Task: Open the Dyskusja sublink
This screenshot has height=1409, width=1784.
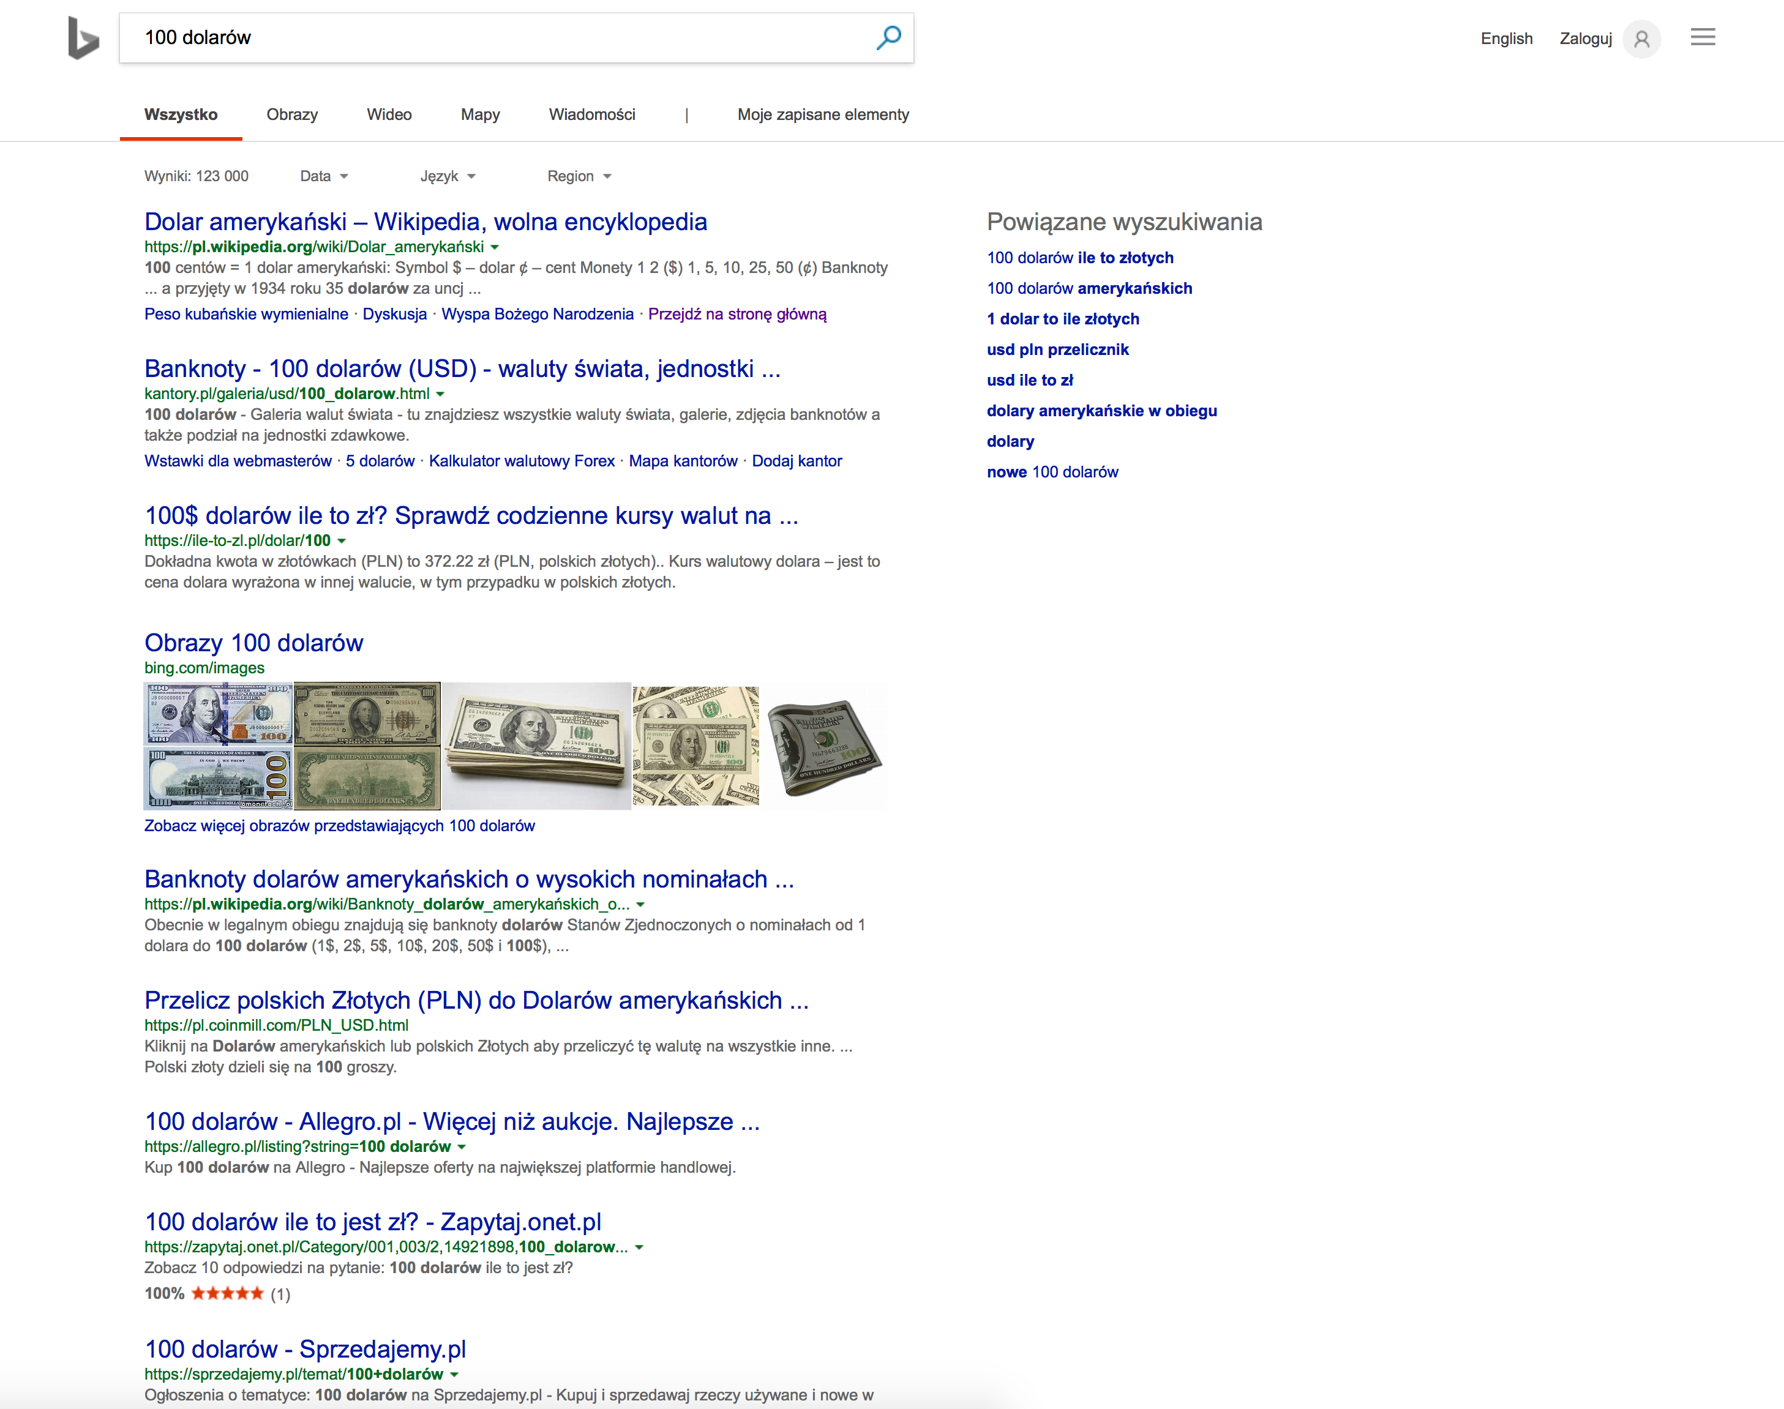Action: (394, 313)
